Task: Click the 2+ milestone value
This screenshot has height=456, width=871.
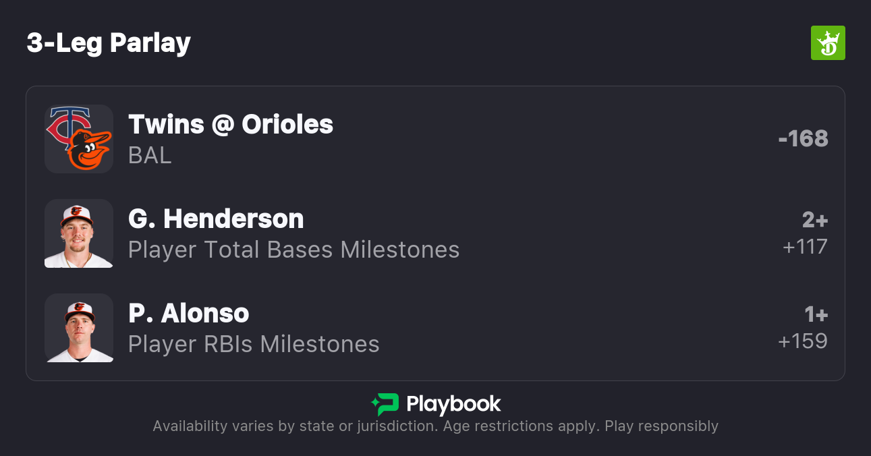Action: point(814,220)
